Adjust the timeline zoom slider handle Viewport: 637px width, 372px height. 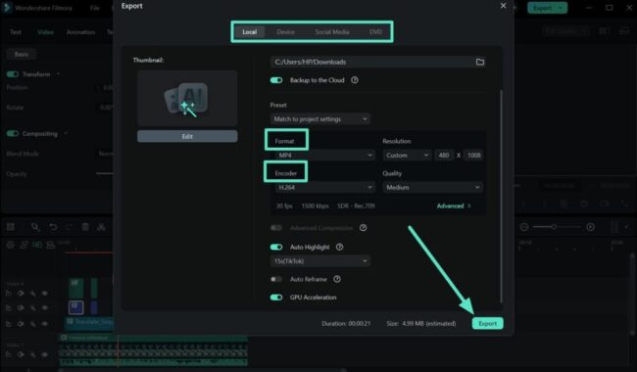[x=554, y=227]
